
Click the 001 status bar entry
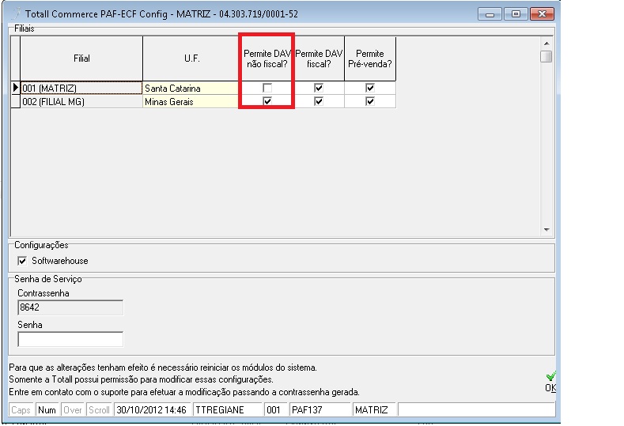click(x=275, y=409)
